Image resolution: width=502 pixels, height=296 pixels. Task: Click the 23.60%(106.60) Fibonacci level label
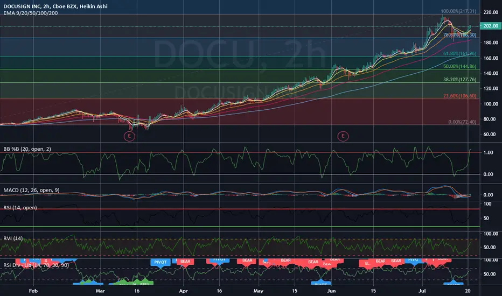coord(460,96)
